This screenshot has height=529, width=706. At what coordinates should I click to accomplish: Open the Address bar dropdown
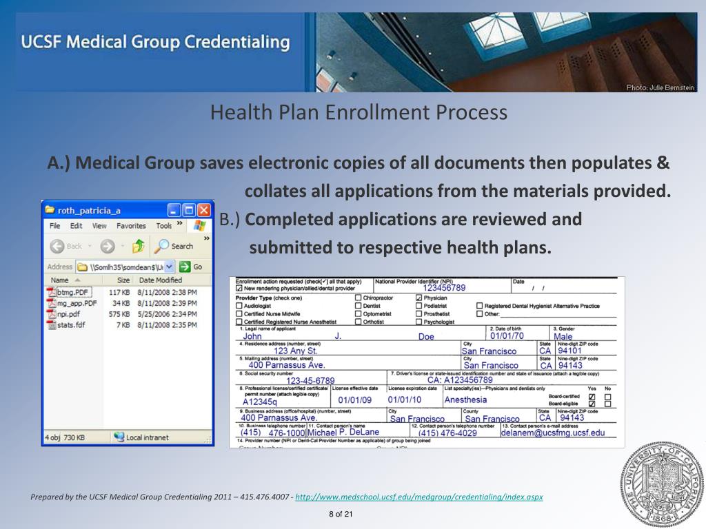coord(170,266)
